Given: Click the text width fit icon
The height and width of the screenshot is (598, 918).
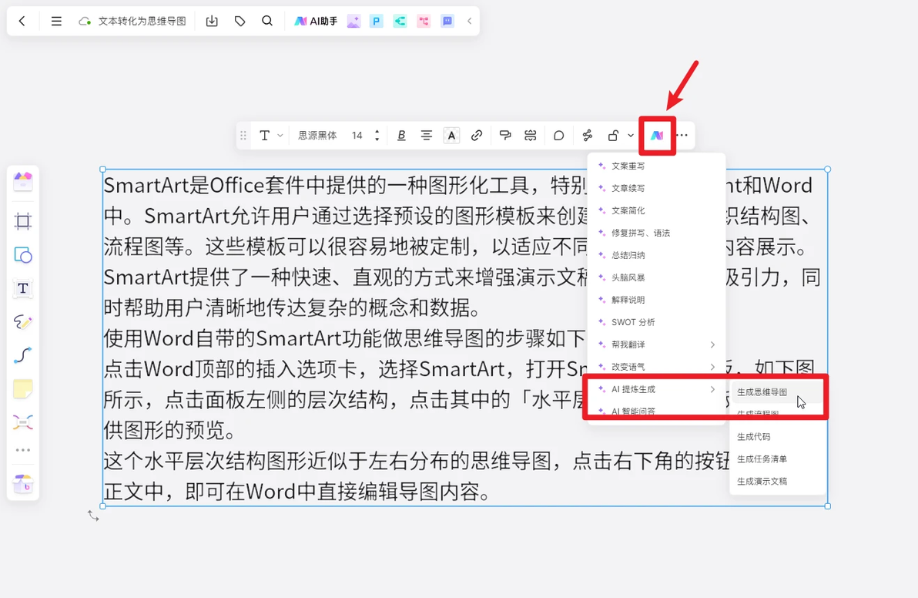Looking at the screenshot, I should [531, 136].
